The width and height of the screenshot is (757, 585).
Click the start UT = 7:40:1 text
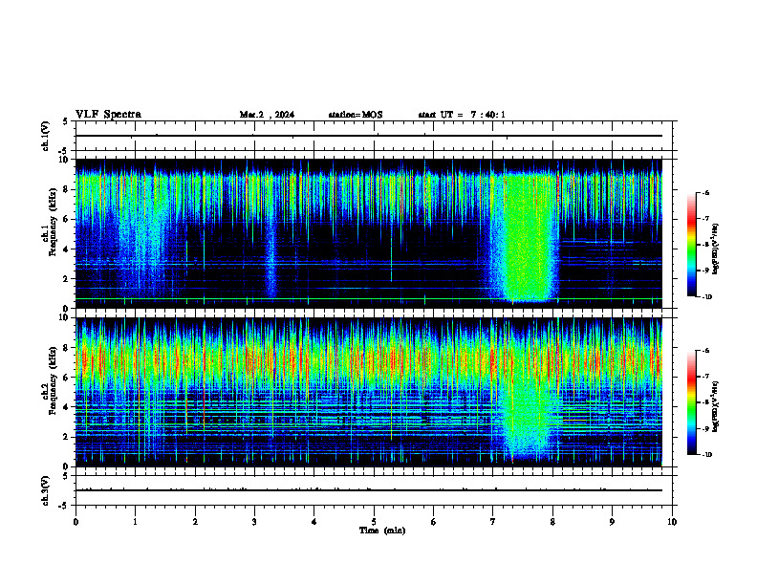coord(462,115)
